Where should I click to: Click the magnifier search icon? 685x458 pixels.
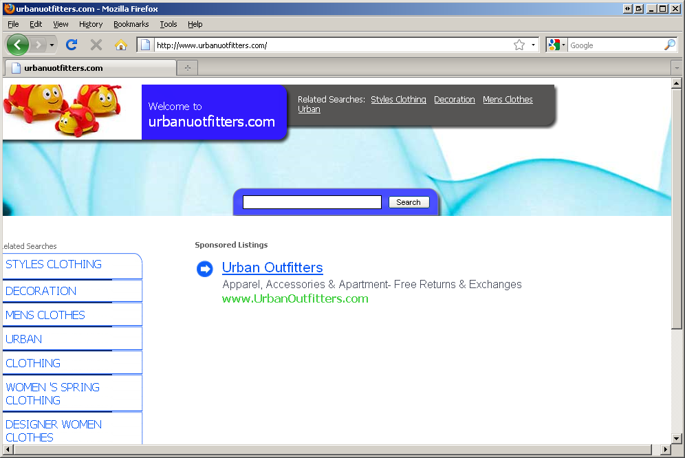(669, 45)
